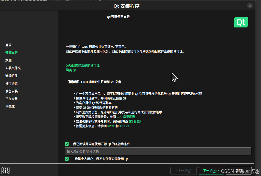Click the 上一步(B) button
This screenshot has width=261, height=176.
183,171
